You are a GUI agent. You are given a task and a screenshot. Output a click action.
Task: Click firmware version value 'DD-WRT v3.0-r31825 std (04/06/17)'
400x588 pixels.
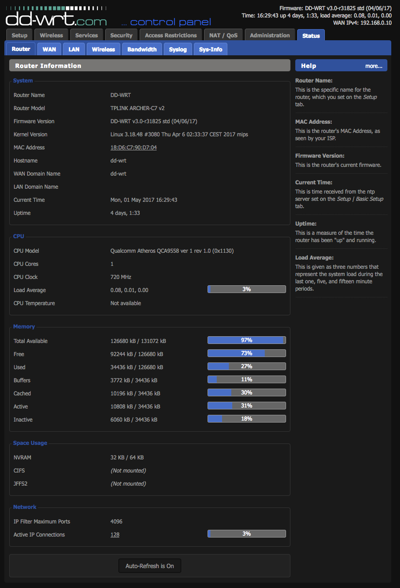pyautogui.click(x=154, y=121)
